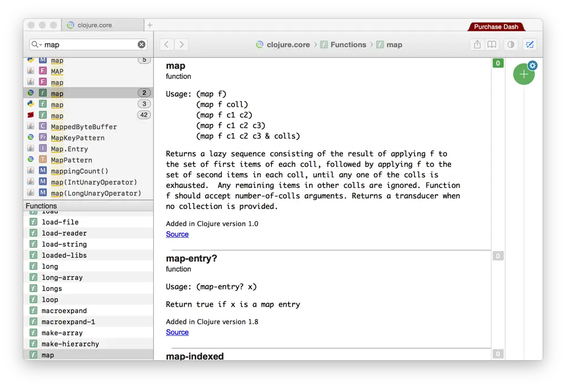This screenshot has width=566, height=388.
Task: Click map in the breadcrumb
Action: click(x=389, y=44)
